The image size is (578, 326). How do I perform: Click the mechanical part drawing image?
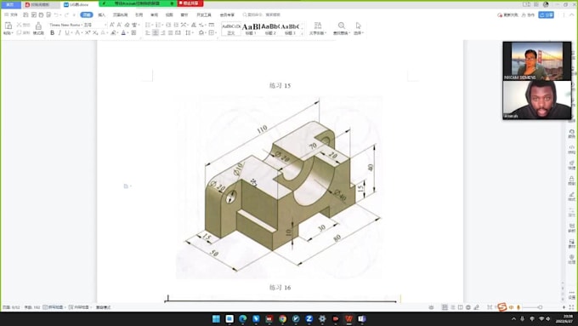279,187
